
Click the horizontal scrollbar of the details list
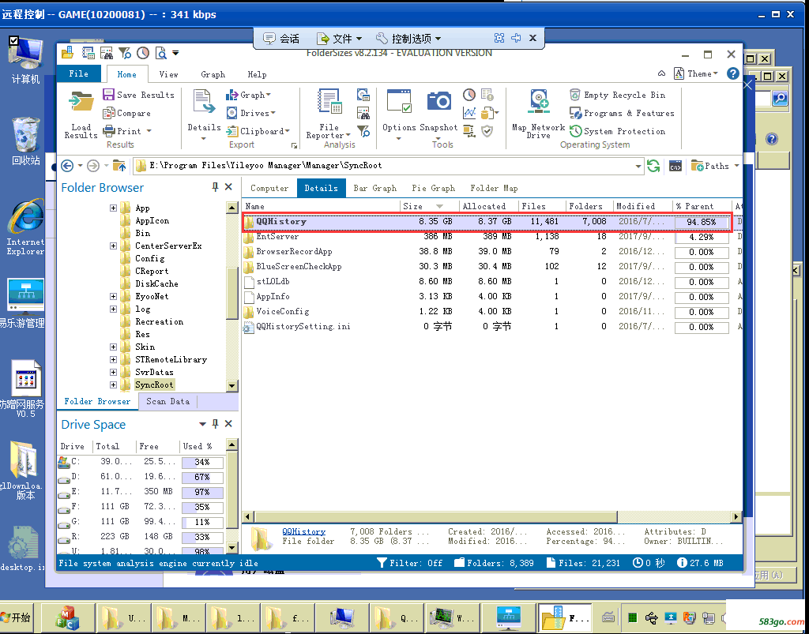click(x=436, y=516)
